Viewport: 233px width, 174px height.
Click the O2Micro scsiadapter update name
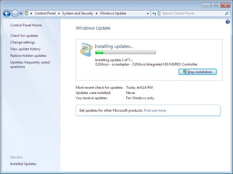pos(146,64)
